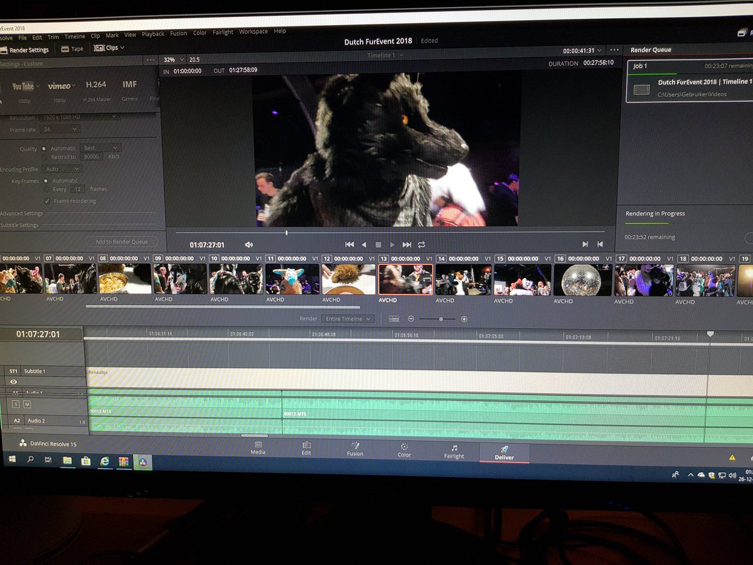Select Every N frames key frames radio

coord(46,189)
